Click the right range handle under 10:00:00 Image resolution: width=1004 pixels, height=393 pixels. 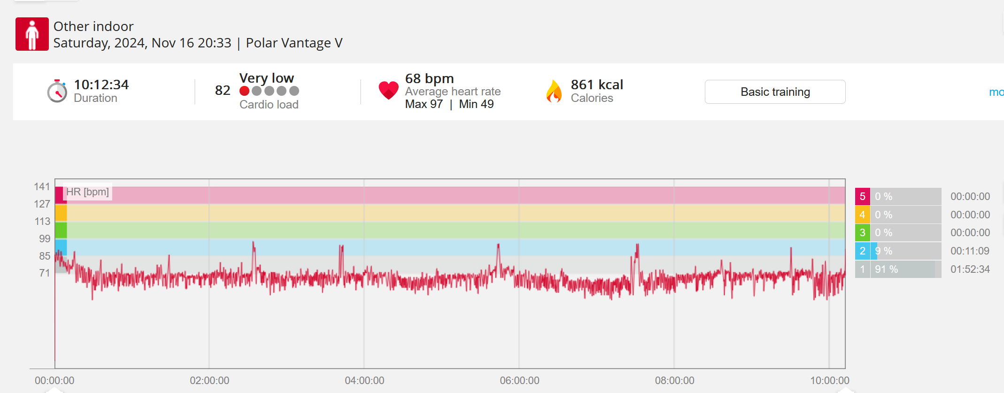(x=845, y=389)
